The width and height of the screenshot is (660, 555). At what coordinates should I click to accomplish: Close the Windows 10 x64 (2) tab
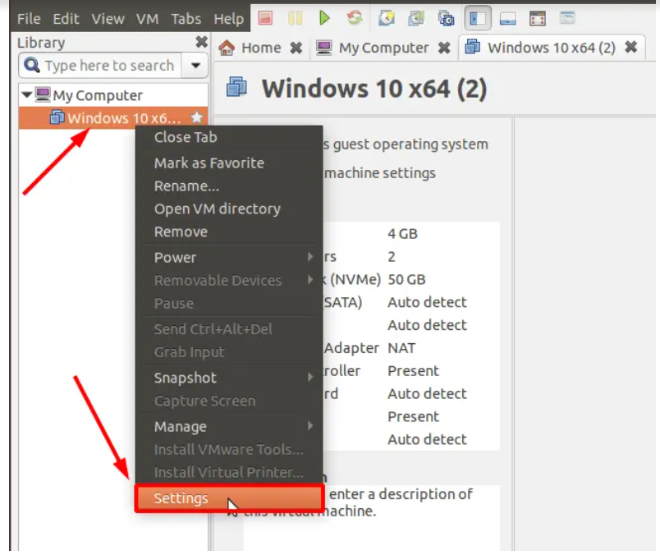631,47
